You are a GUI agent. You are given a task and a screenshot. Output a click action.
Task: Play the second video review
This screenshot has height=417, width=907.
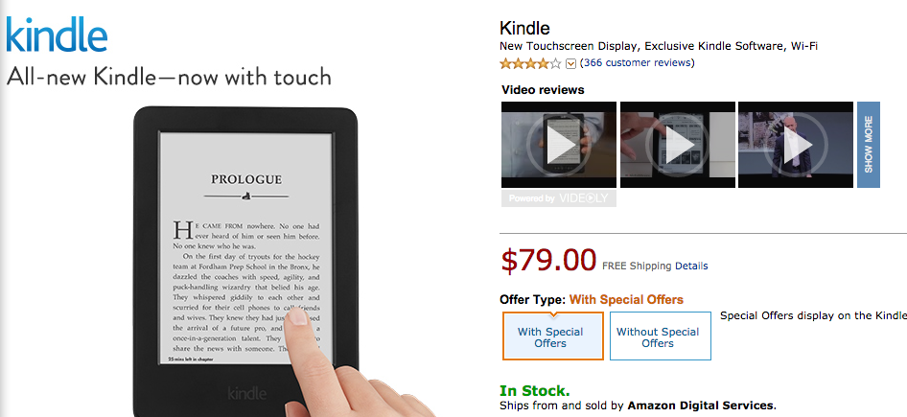tap(677, 145)
